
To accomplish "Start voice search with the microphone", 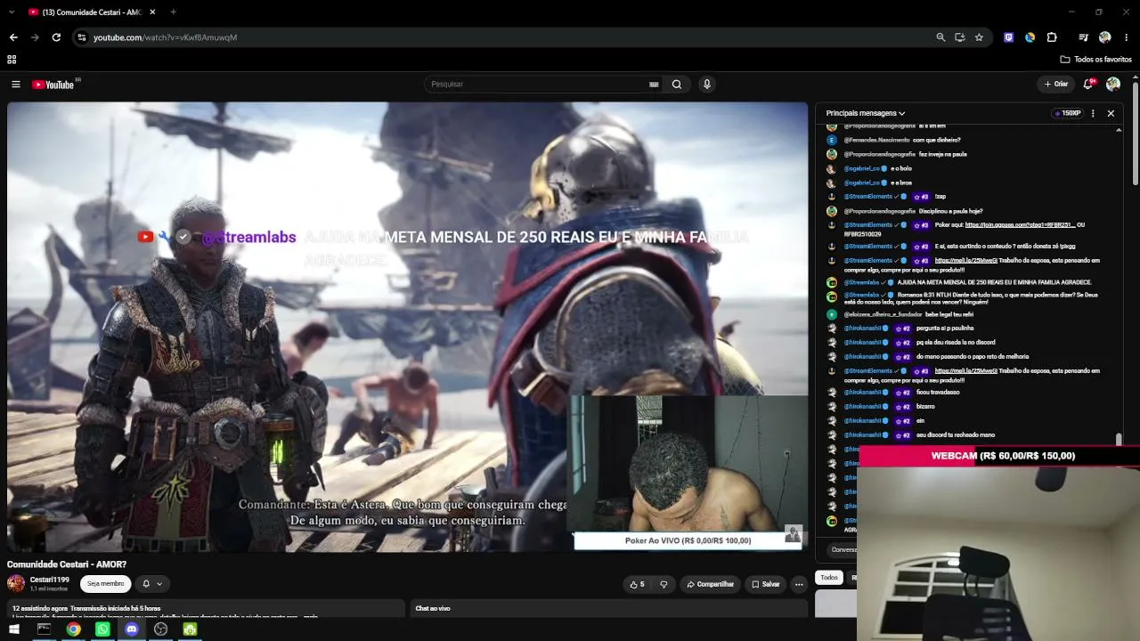I will coord(707,85).
